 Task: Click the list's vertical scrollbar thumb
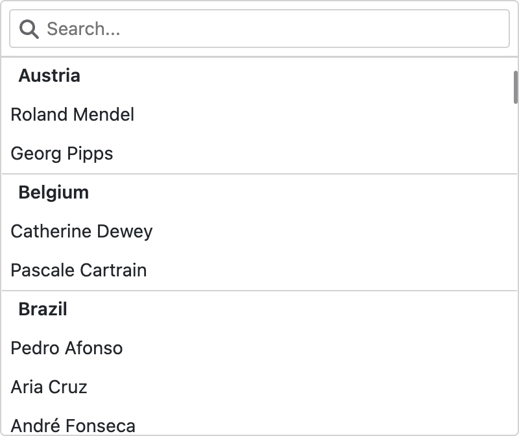tap(516, 87)
